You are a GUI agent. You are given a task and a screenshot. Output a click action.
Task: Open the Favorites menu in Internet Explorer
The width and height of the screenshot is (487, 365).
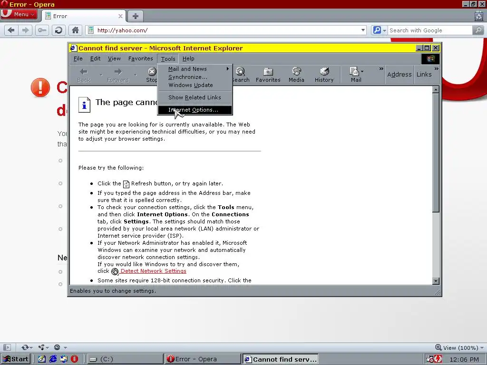click(140, 58)
